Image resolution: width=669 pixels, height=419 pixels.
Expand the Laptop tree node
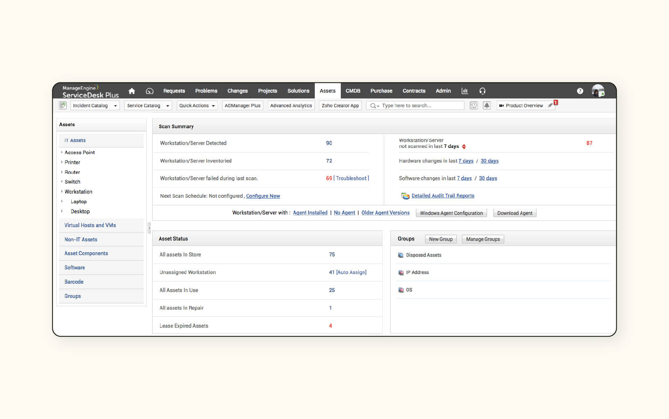coord(62,202)
